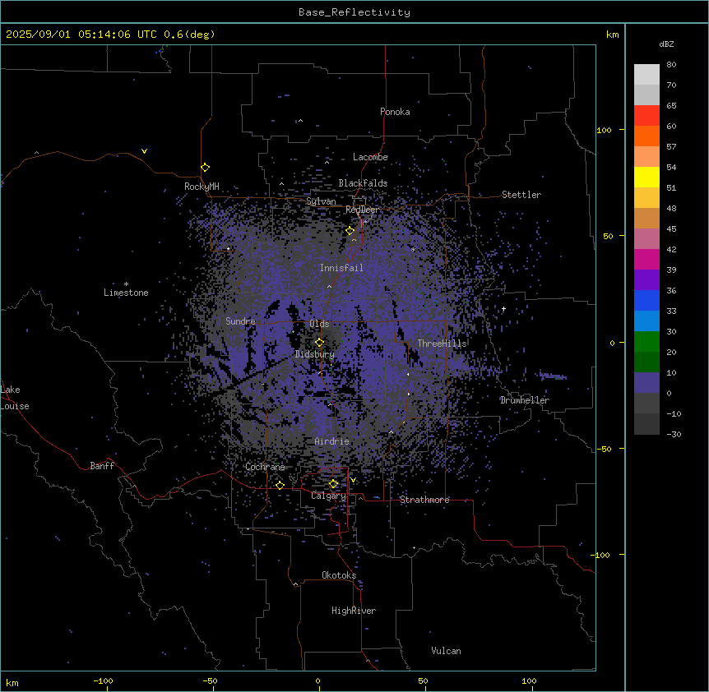Select the light blue legend swatch
This screenshot has height=692, width=709.
[646, 321]
